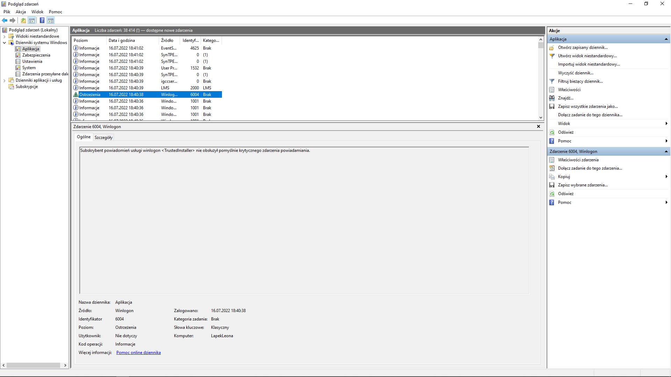Screen dimensions: 671x377
Task: Switch to the Ogólne tab
Action: [84, 137]
